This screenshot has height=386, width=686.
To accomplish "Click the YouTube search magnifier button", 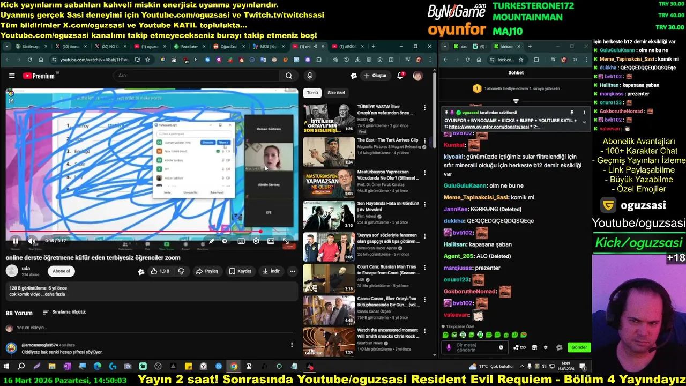I will pos(288,76).
